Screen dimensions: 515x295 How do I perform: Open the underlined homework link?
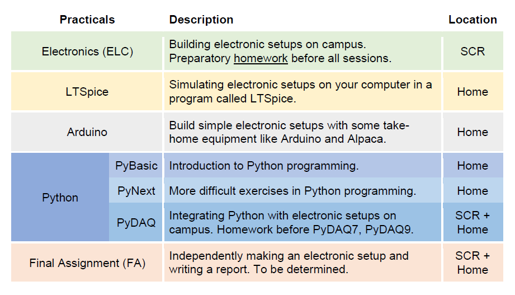pyautogui.click(x=261, y=59)
